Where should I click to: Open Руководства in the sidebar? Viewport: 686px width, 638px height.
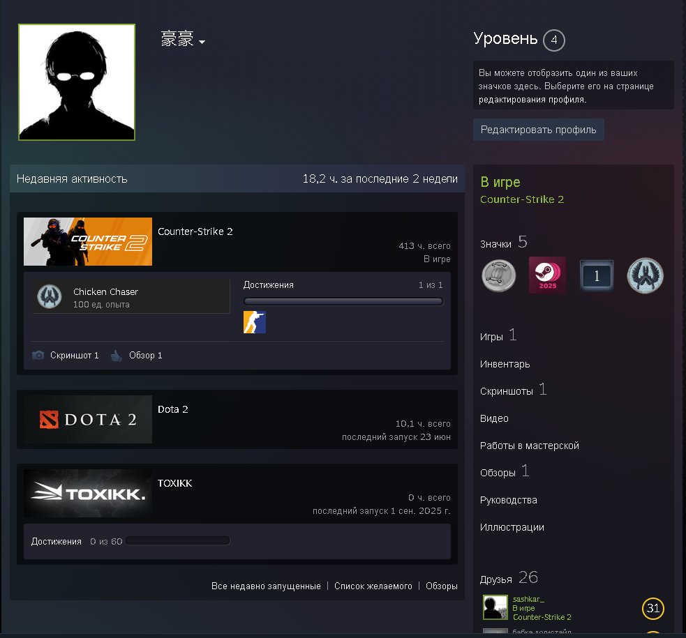tap(508, 501)
